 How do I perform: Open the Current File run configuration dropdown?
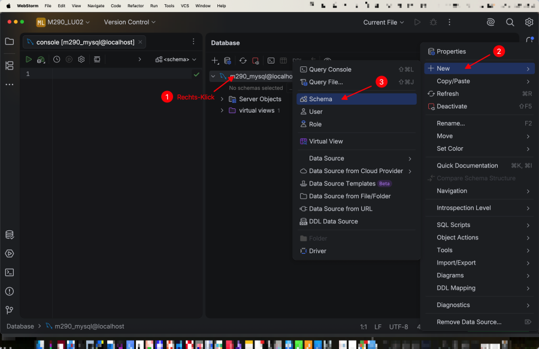[383, 22]
